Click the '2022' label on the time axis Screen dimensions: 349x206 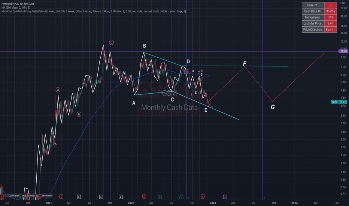pyautogui.click(x=131, y=203)
